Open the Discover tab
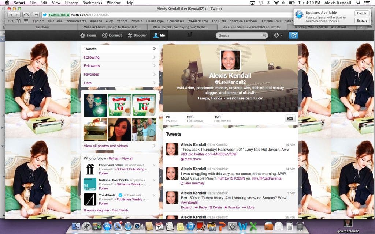Screen dimensions: 375x234 coord(137,35)
